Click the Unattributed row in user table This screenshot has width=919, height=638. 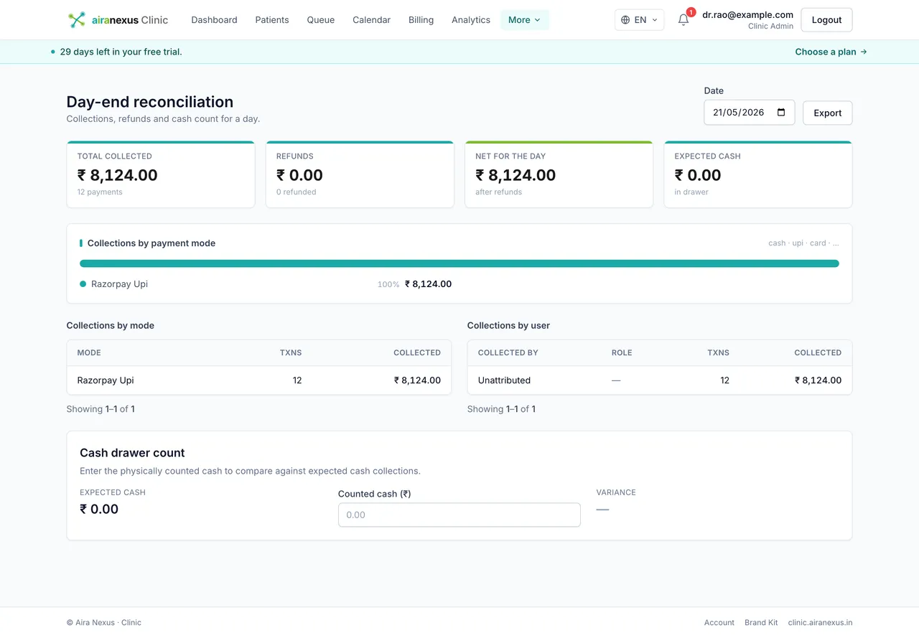pos(660,380)
